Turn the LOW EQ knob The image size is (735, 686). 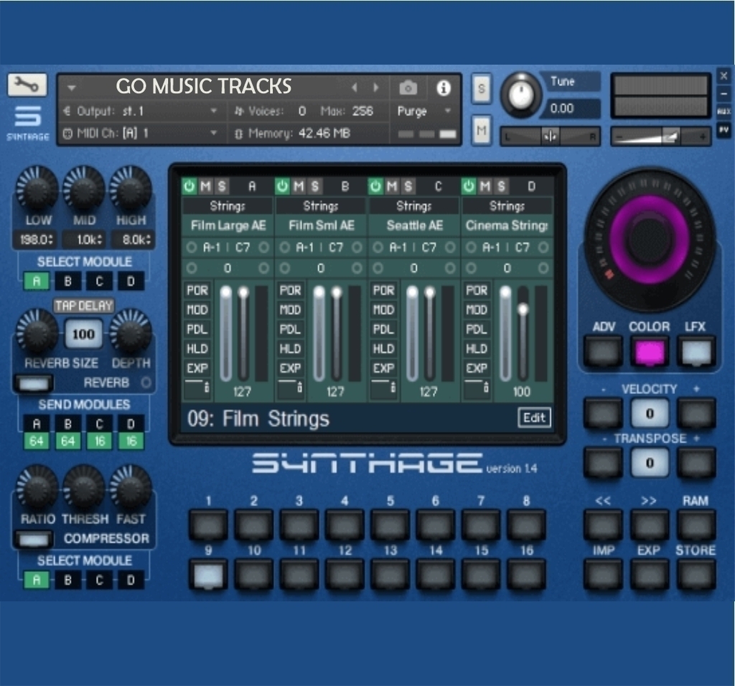pos(37,189)
